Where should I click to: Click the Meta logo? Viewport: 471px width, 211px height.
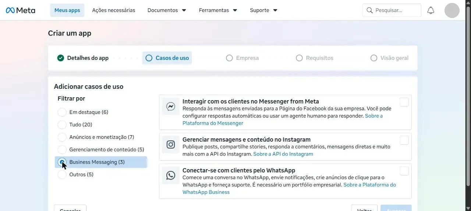[x=21, y=10]
